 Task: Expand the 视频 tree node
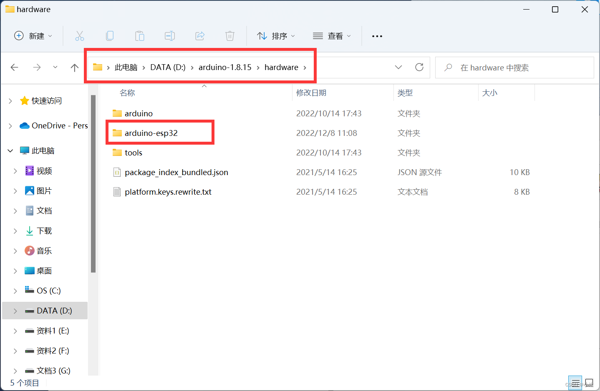click(15, 171)
